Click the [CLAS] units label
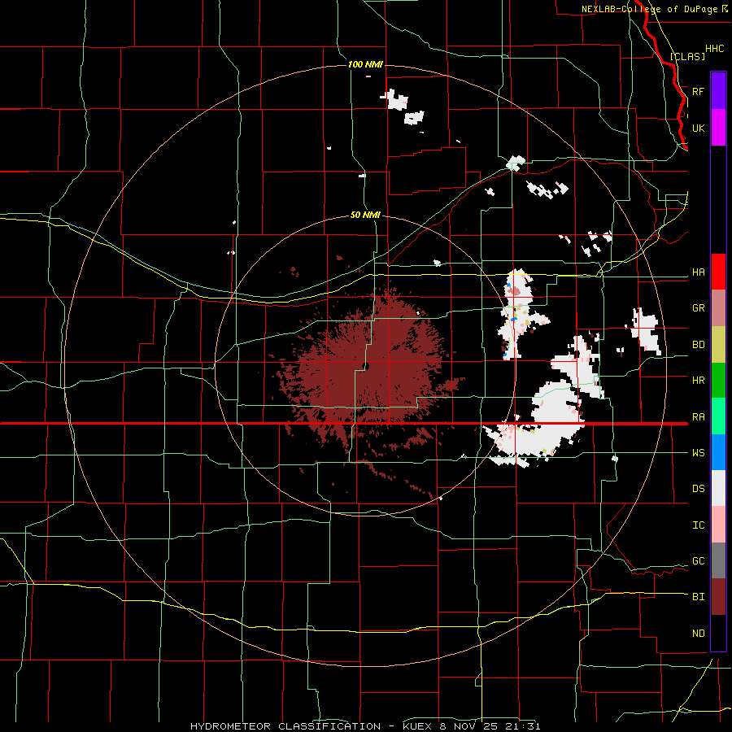The width and height of the screenshot is (732, 732). 687,56
